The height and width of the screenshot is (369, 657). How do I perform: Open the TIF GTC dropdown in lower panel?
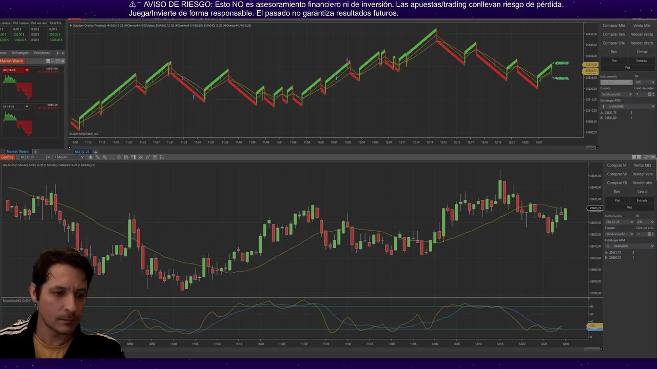pos(645,222)
